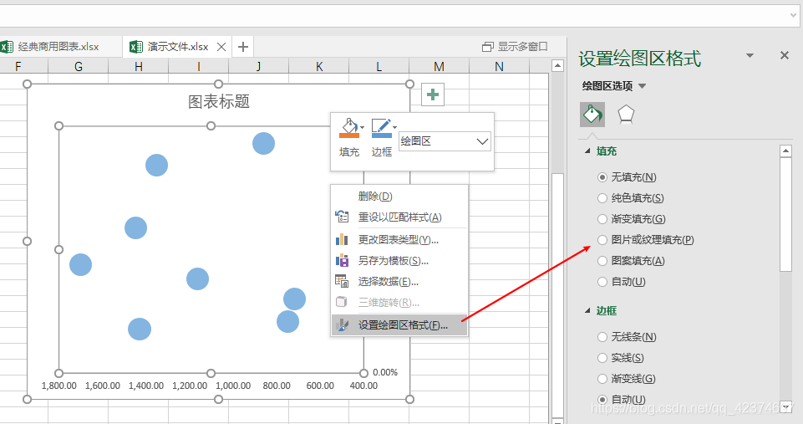Open the task pane options arrow
This screenshot has width=803, height=424.
pyautogui.click(x=750, y=55)
